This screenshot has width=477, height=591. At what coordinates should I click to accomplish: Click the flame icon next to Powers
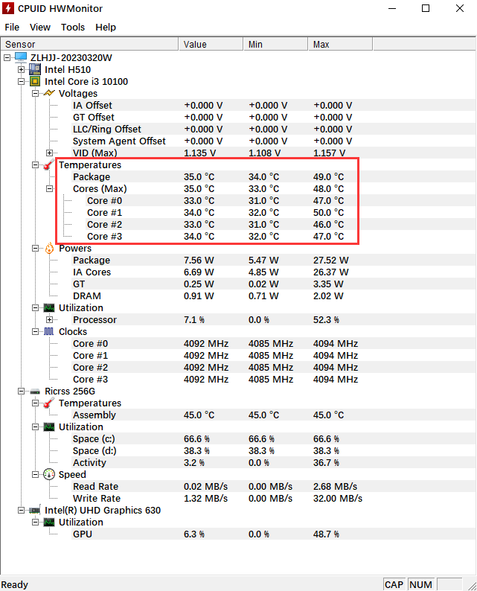click(48, 248)
